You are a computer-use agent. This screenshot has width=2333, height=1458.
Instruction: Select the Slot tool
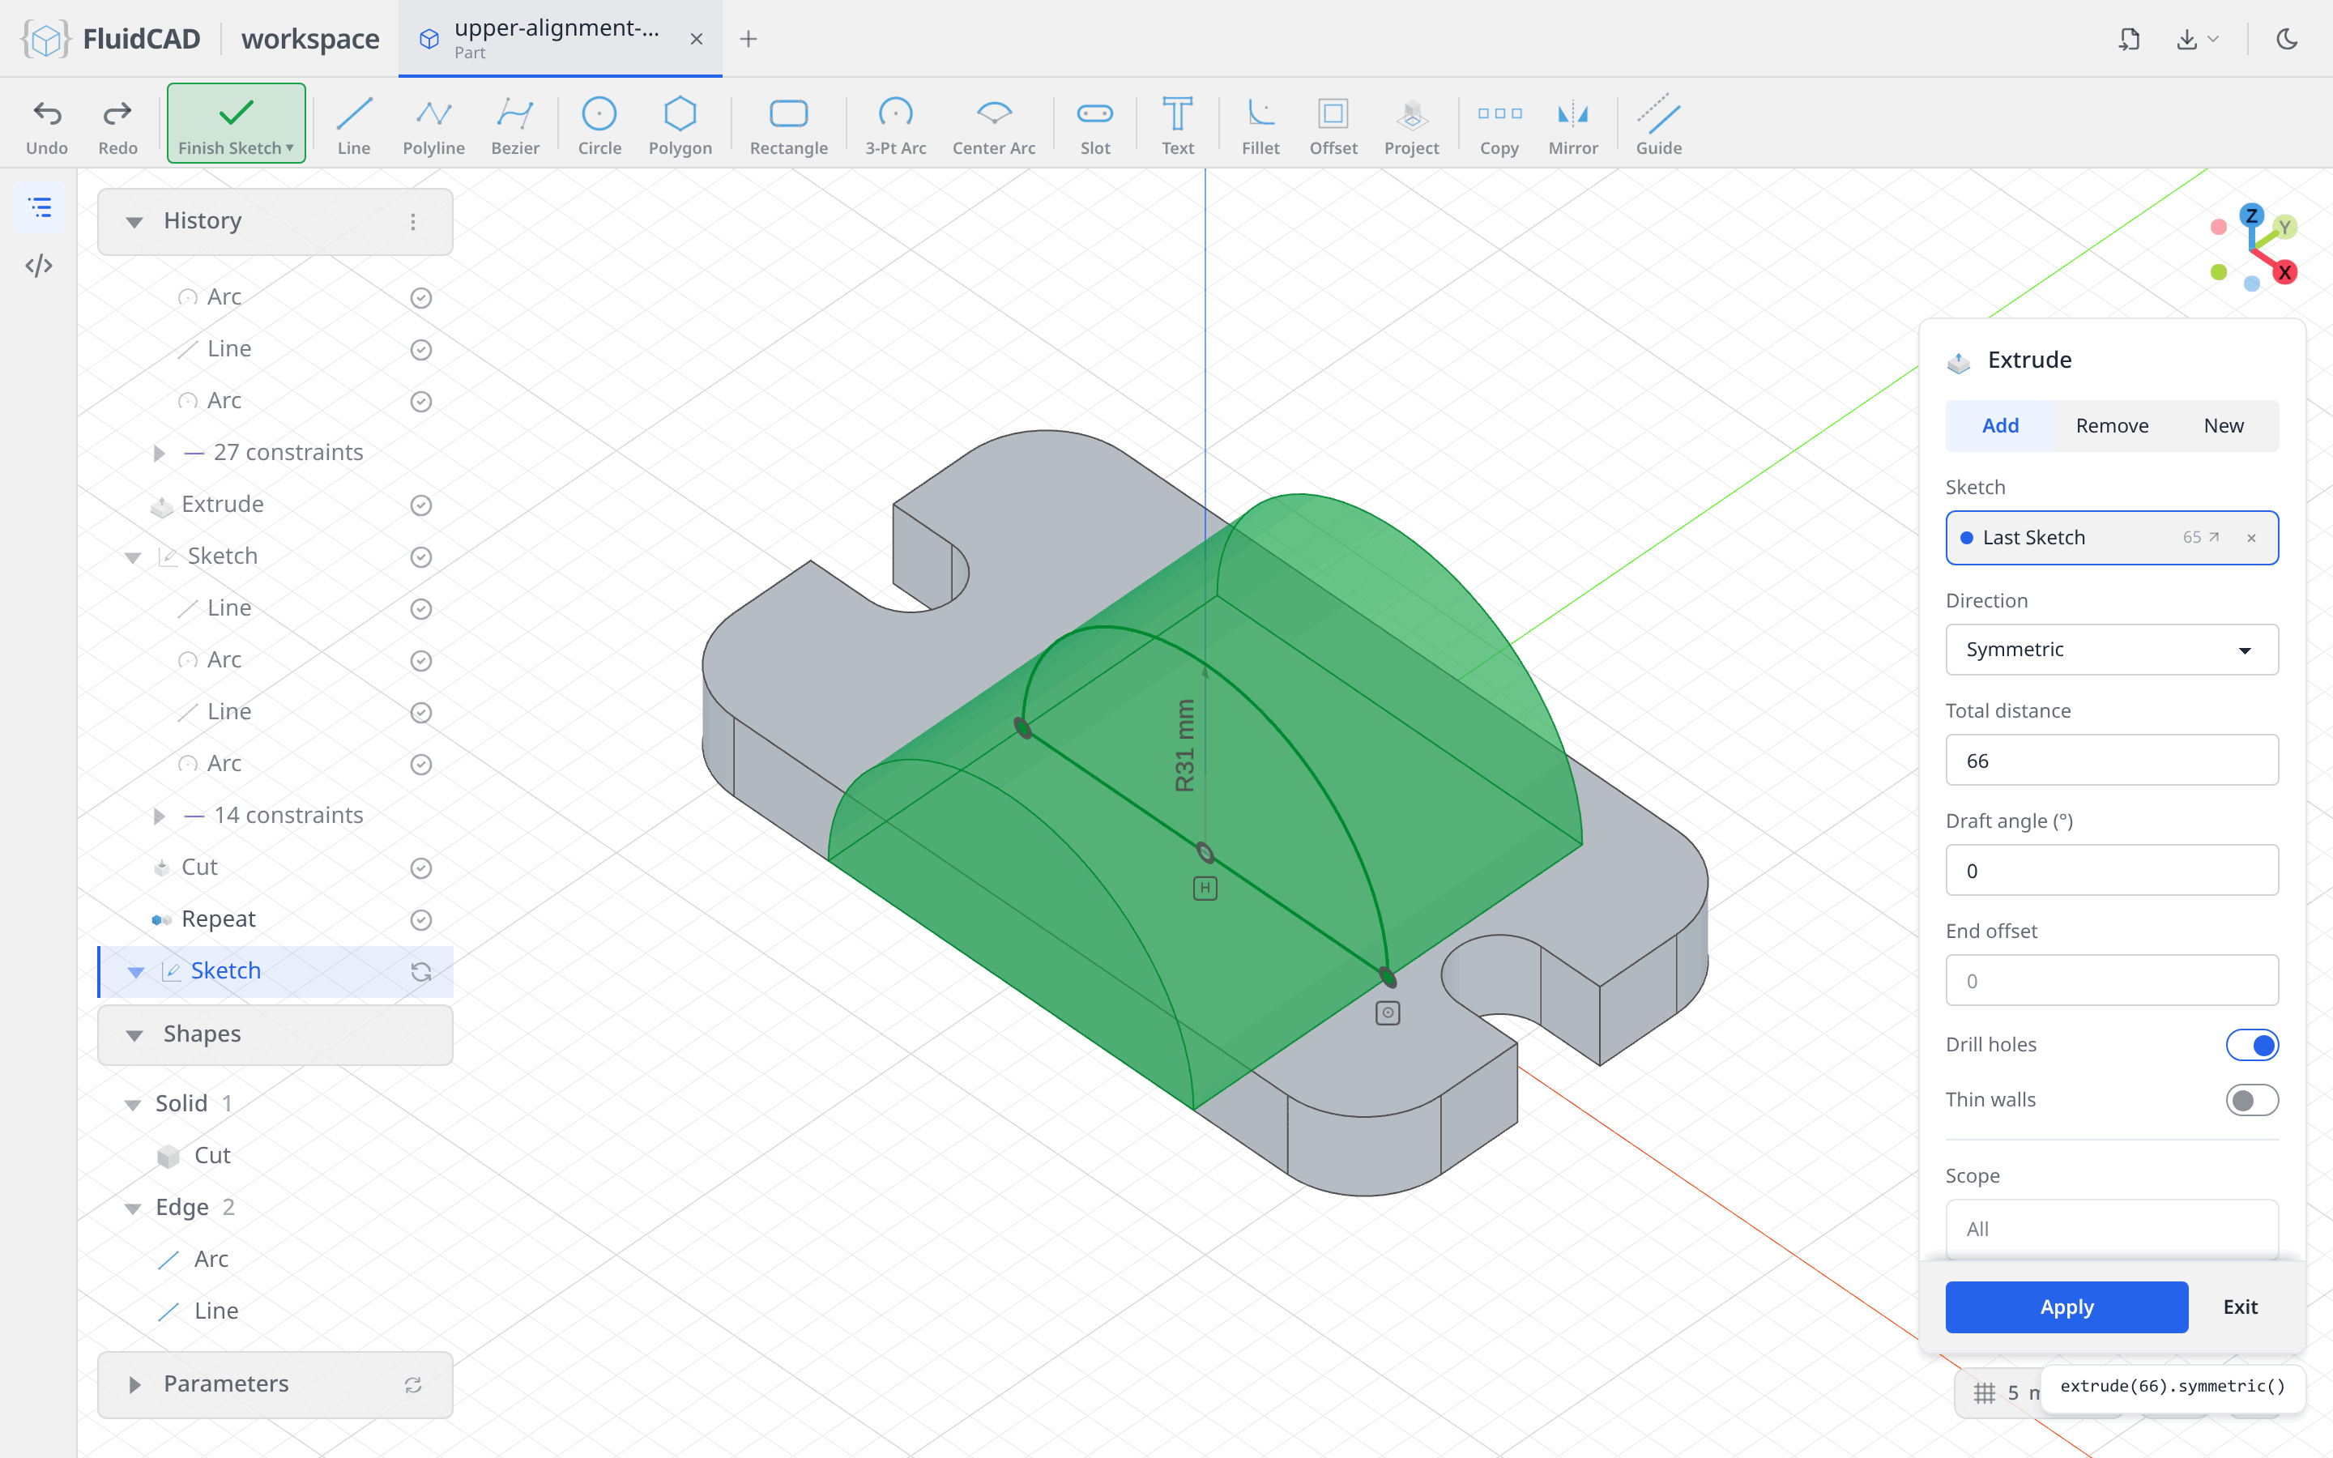pos(1094,126)
